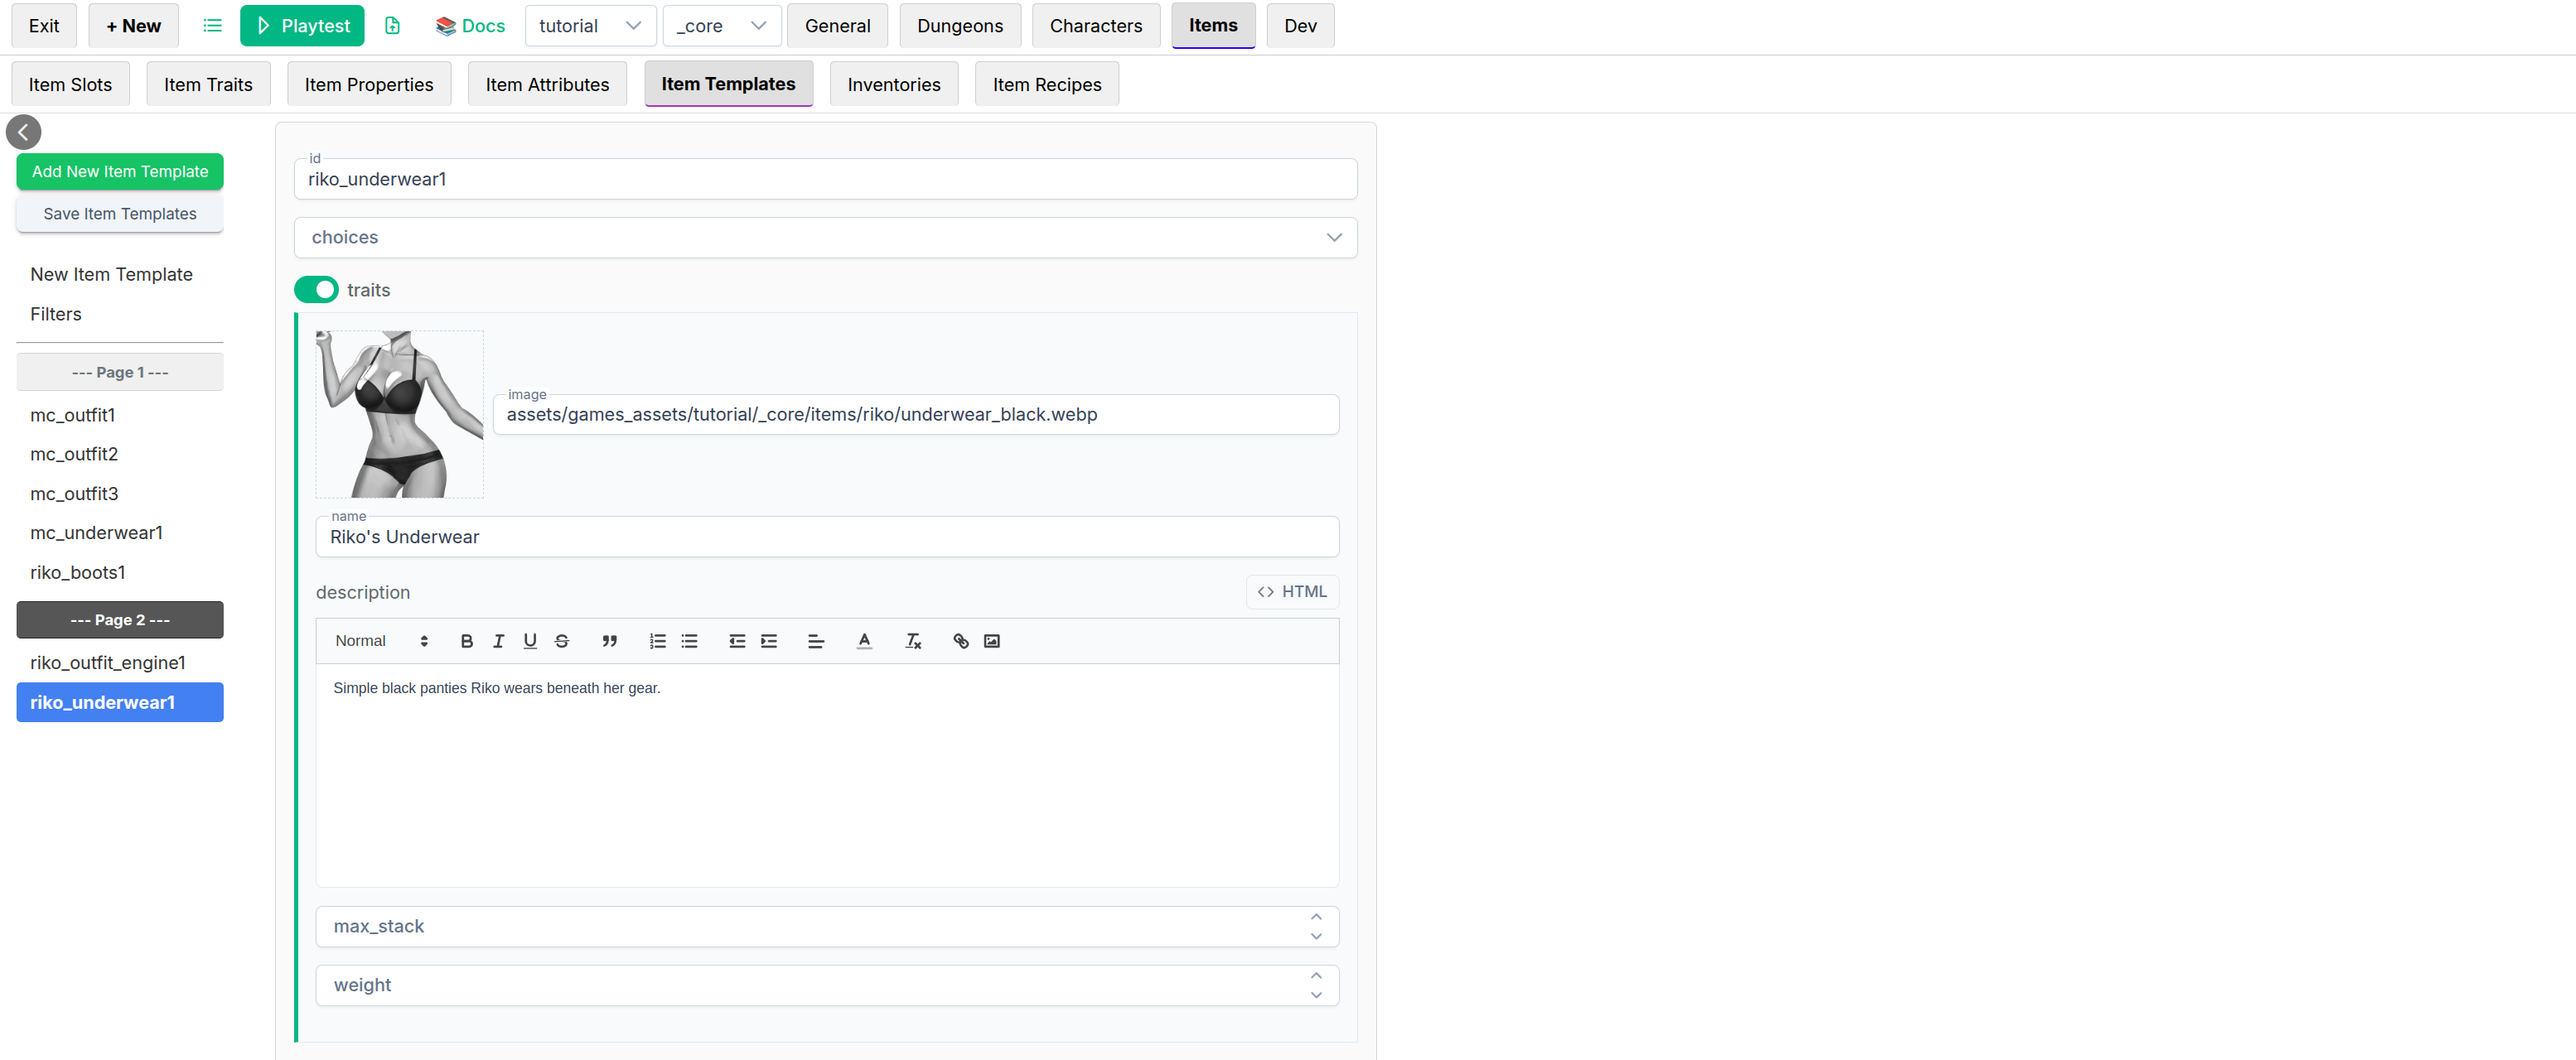Open the tutorial project dropdown

click(589, 26)
